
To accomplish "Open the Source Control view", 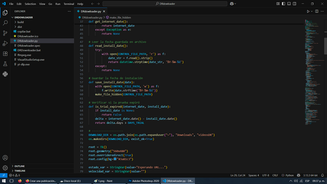I will (x=5, y=33).
